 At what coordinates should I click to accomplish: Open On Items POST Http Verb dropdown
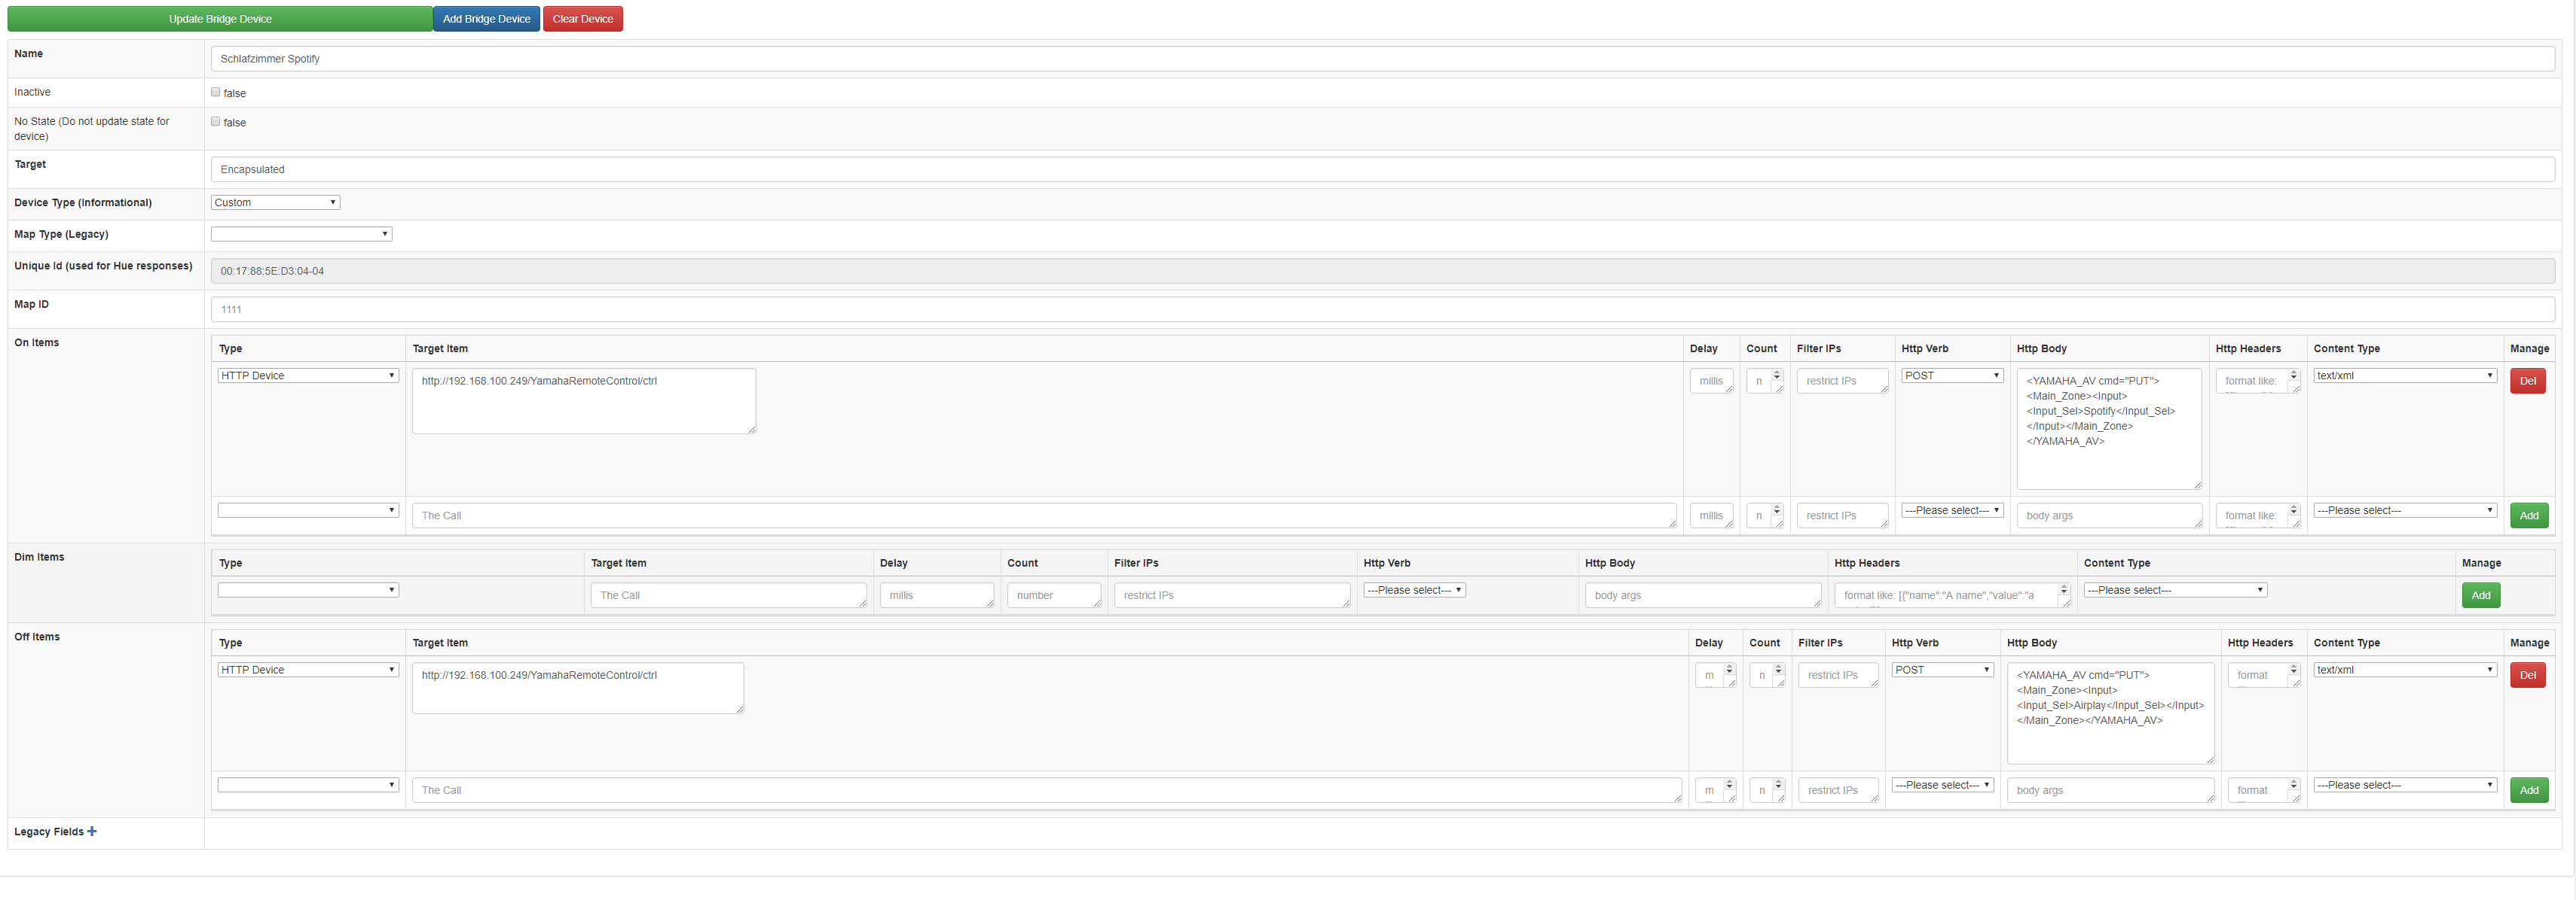pyautogui.click(x=1952, y=376)
